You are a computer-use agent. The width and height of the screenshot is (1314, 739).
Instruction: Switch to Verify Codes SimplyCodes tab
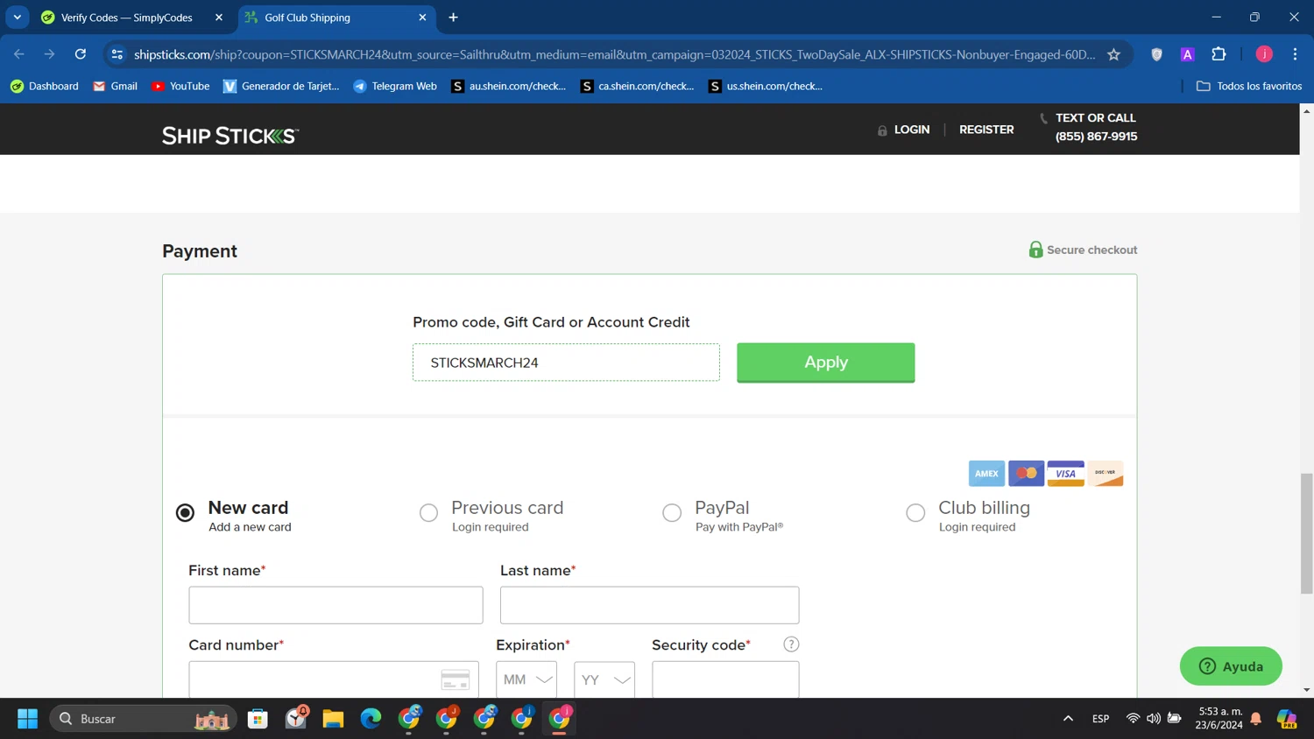pos(125,18)
